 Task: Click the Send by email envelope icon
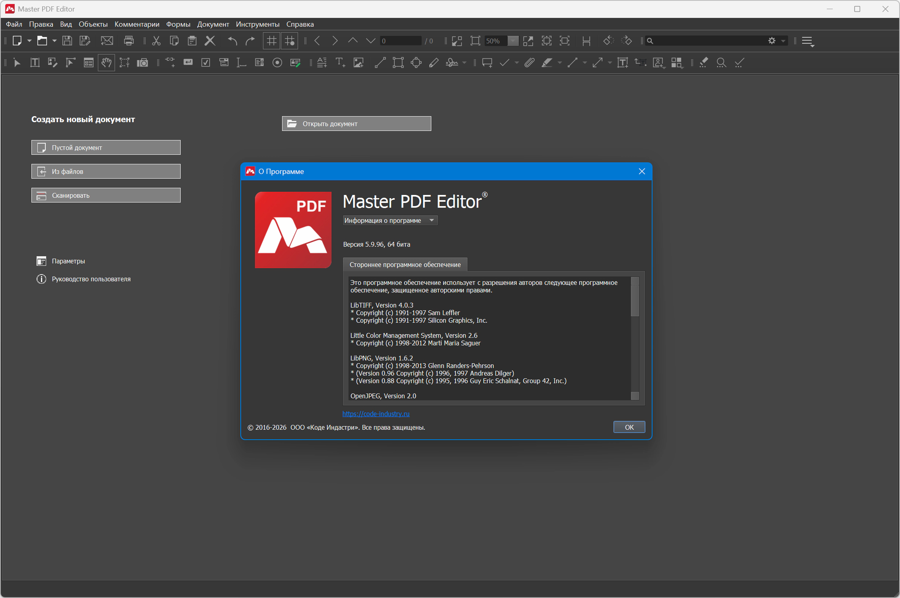(x=107, y=41)
